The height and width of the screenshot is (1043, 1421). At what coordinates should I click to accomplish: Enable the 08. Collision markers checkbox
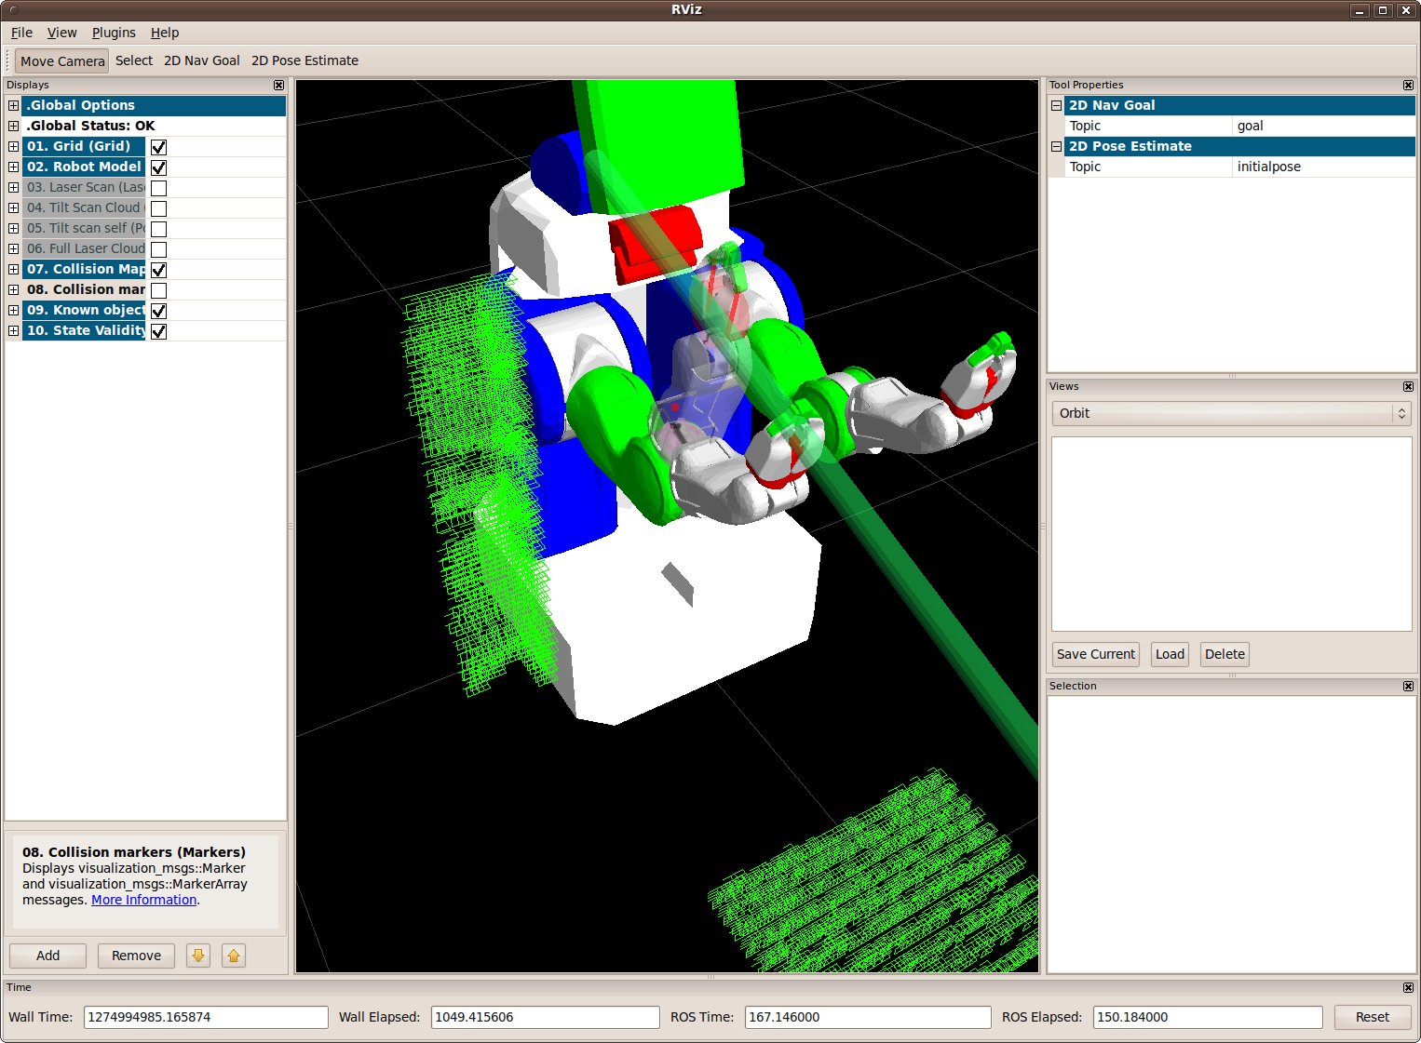[x=159, y=290]
